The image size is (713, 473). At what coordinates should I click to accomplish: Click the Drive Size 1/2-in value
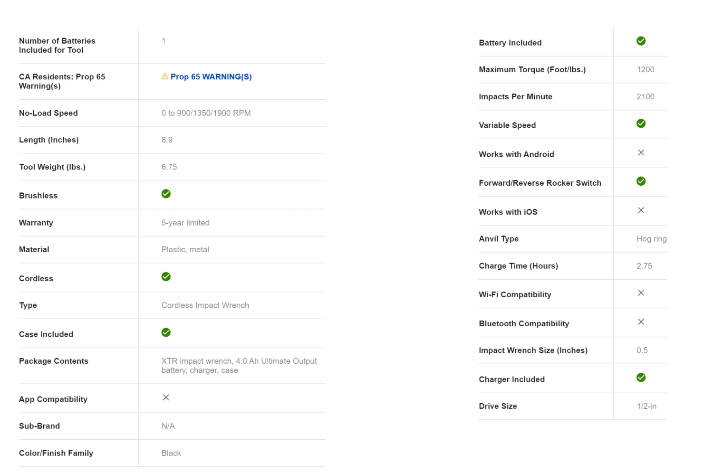646,406
